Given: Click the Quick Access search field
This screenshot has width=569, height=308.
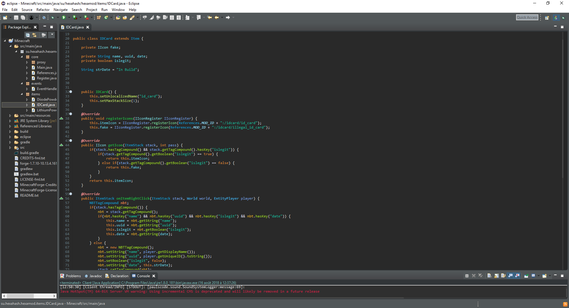Looking at the screenshot, I should [527, 17].
